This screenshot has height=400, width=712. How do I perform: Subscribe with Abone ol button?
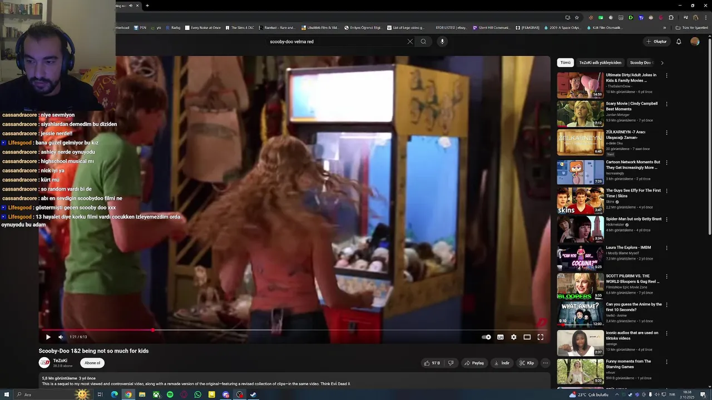coord(92,363)
